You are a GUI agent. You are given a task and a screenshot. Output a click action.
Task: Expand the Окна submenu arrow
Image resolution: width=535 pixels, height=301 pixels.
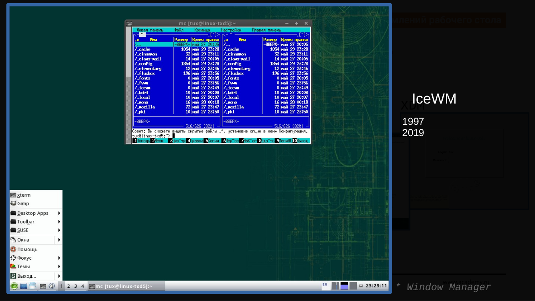(x=59, y=240)
